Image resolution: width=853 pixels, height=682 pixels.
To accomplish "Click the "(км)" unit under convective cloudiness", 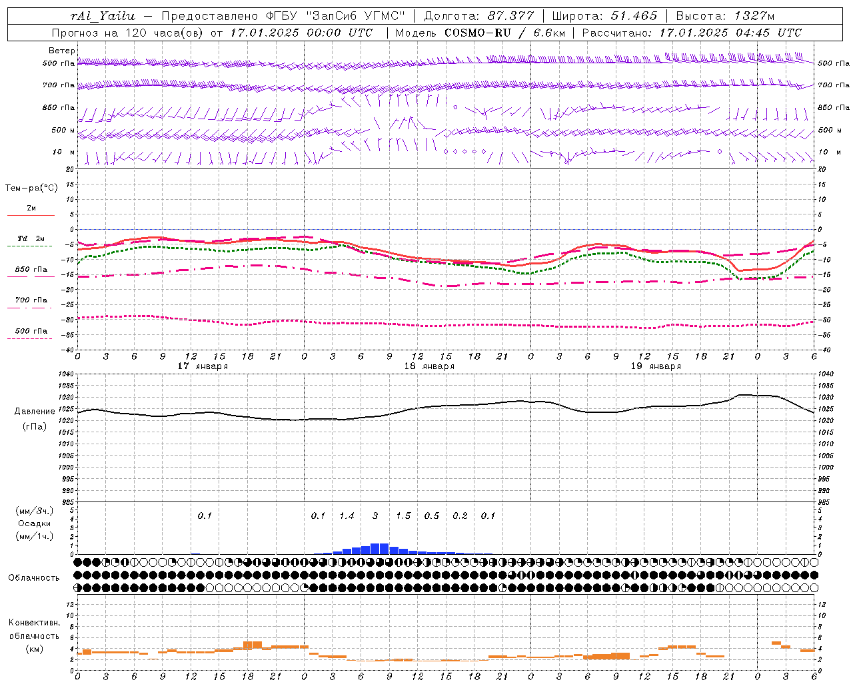I will click(34, 649).
